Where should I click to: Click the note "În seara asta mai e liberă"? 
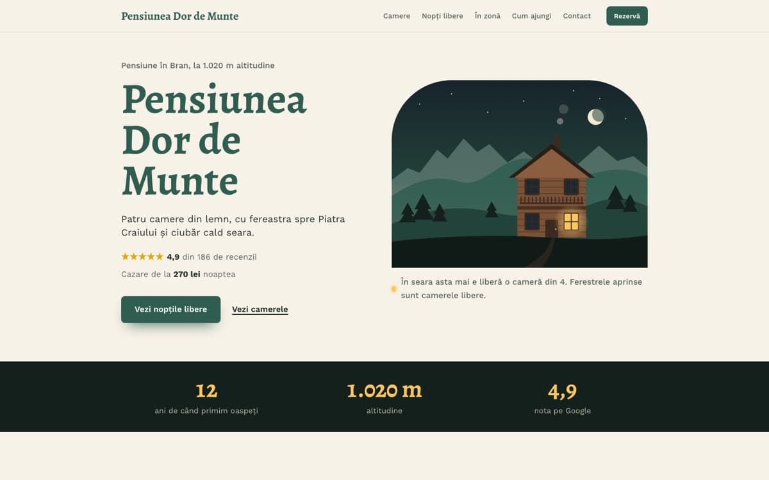[522, 289]
